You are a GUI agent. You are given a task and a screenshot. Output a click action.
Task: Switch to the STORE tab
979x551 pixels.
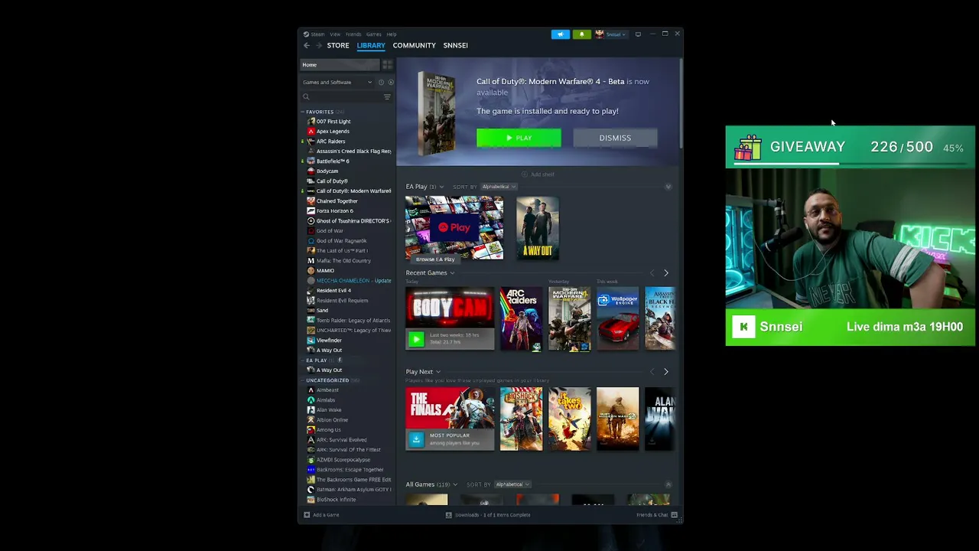pyautogui.click(x=338, y=45)
